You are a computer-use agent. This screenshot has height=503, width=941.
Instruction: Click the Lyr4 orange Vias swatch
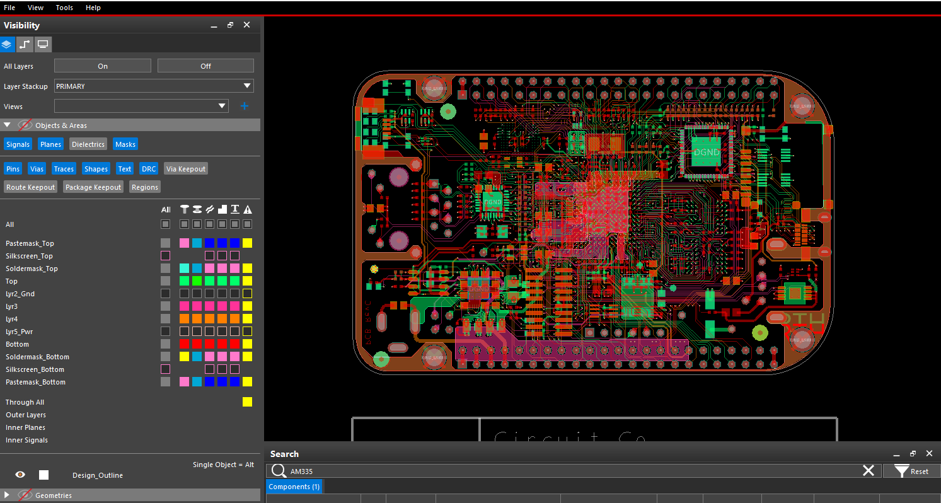pos(197,318)
